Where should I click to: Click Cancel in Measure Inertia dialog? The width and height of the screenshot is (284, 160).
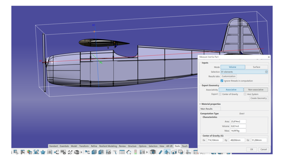263,149
